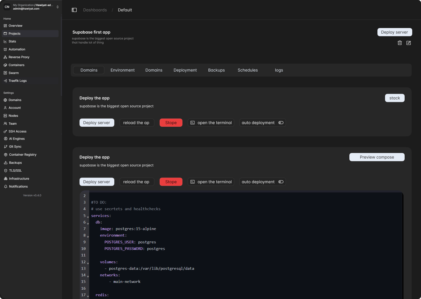Click the red Stope button

click(171, 123)
